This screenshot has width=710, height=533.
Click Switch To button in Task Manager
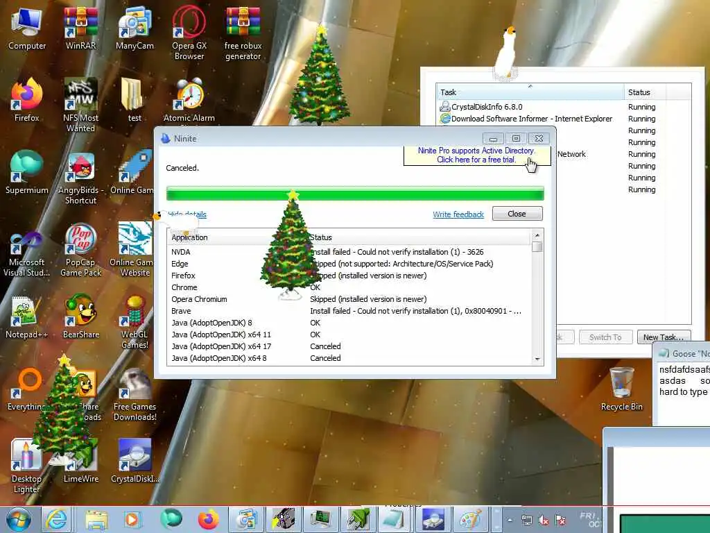(x=605, y=337)
